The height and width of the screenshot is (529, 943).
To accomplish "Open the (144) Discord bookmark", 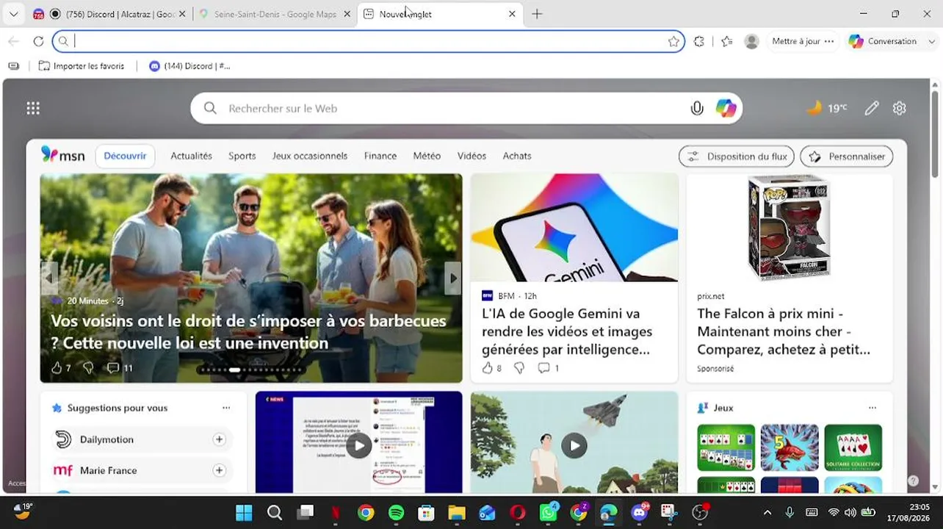I will (189, 66).
